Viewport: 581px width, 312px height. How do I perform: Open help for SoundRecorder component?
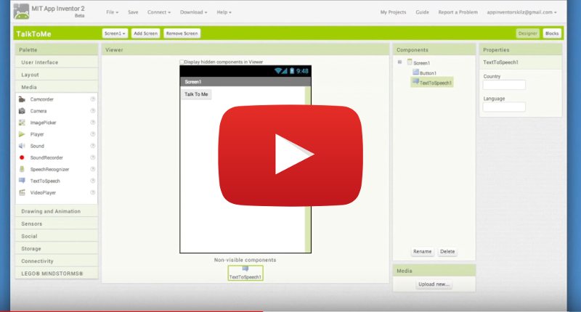coord(93,157)
